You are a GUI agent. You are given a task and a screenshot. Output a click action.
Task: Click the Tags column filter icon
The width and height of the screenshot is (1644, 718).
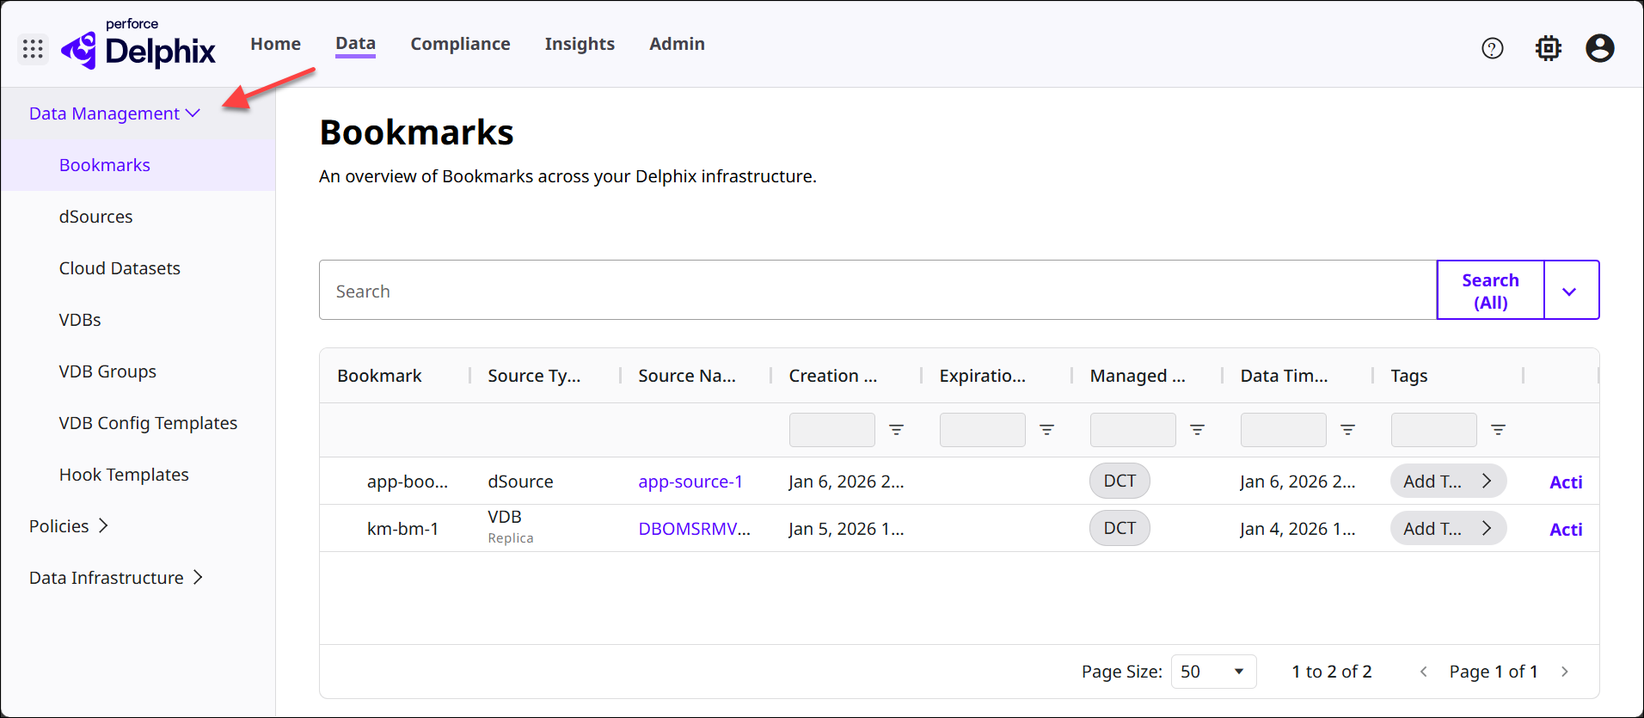pos(1498,430)
